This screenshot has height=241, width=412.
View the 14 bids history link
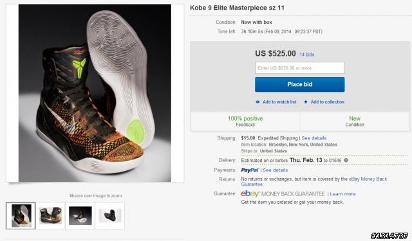[x=307, y=55]
